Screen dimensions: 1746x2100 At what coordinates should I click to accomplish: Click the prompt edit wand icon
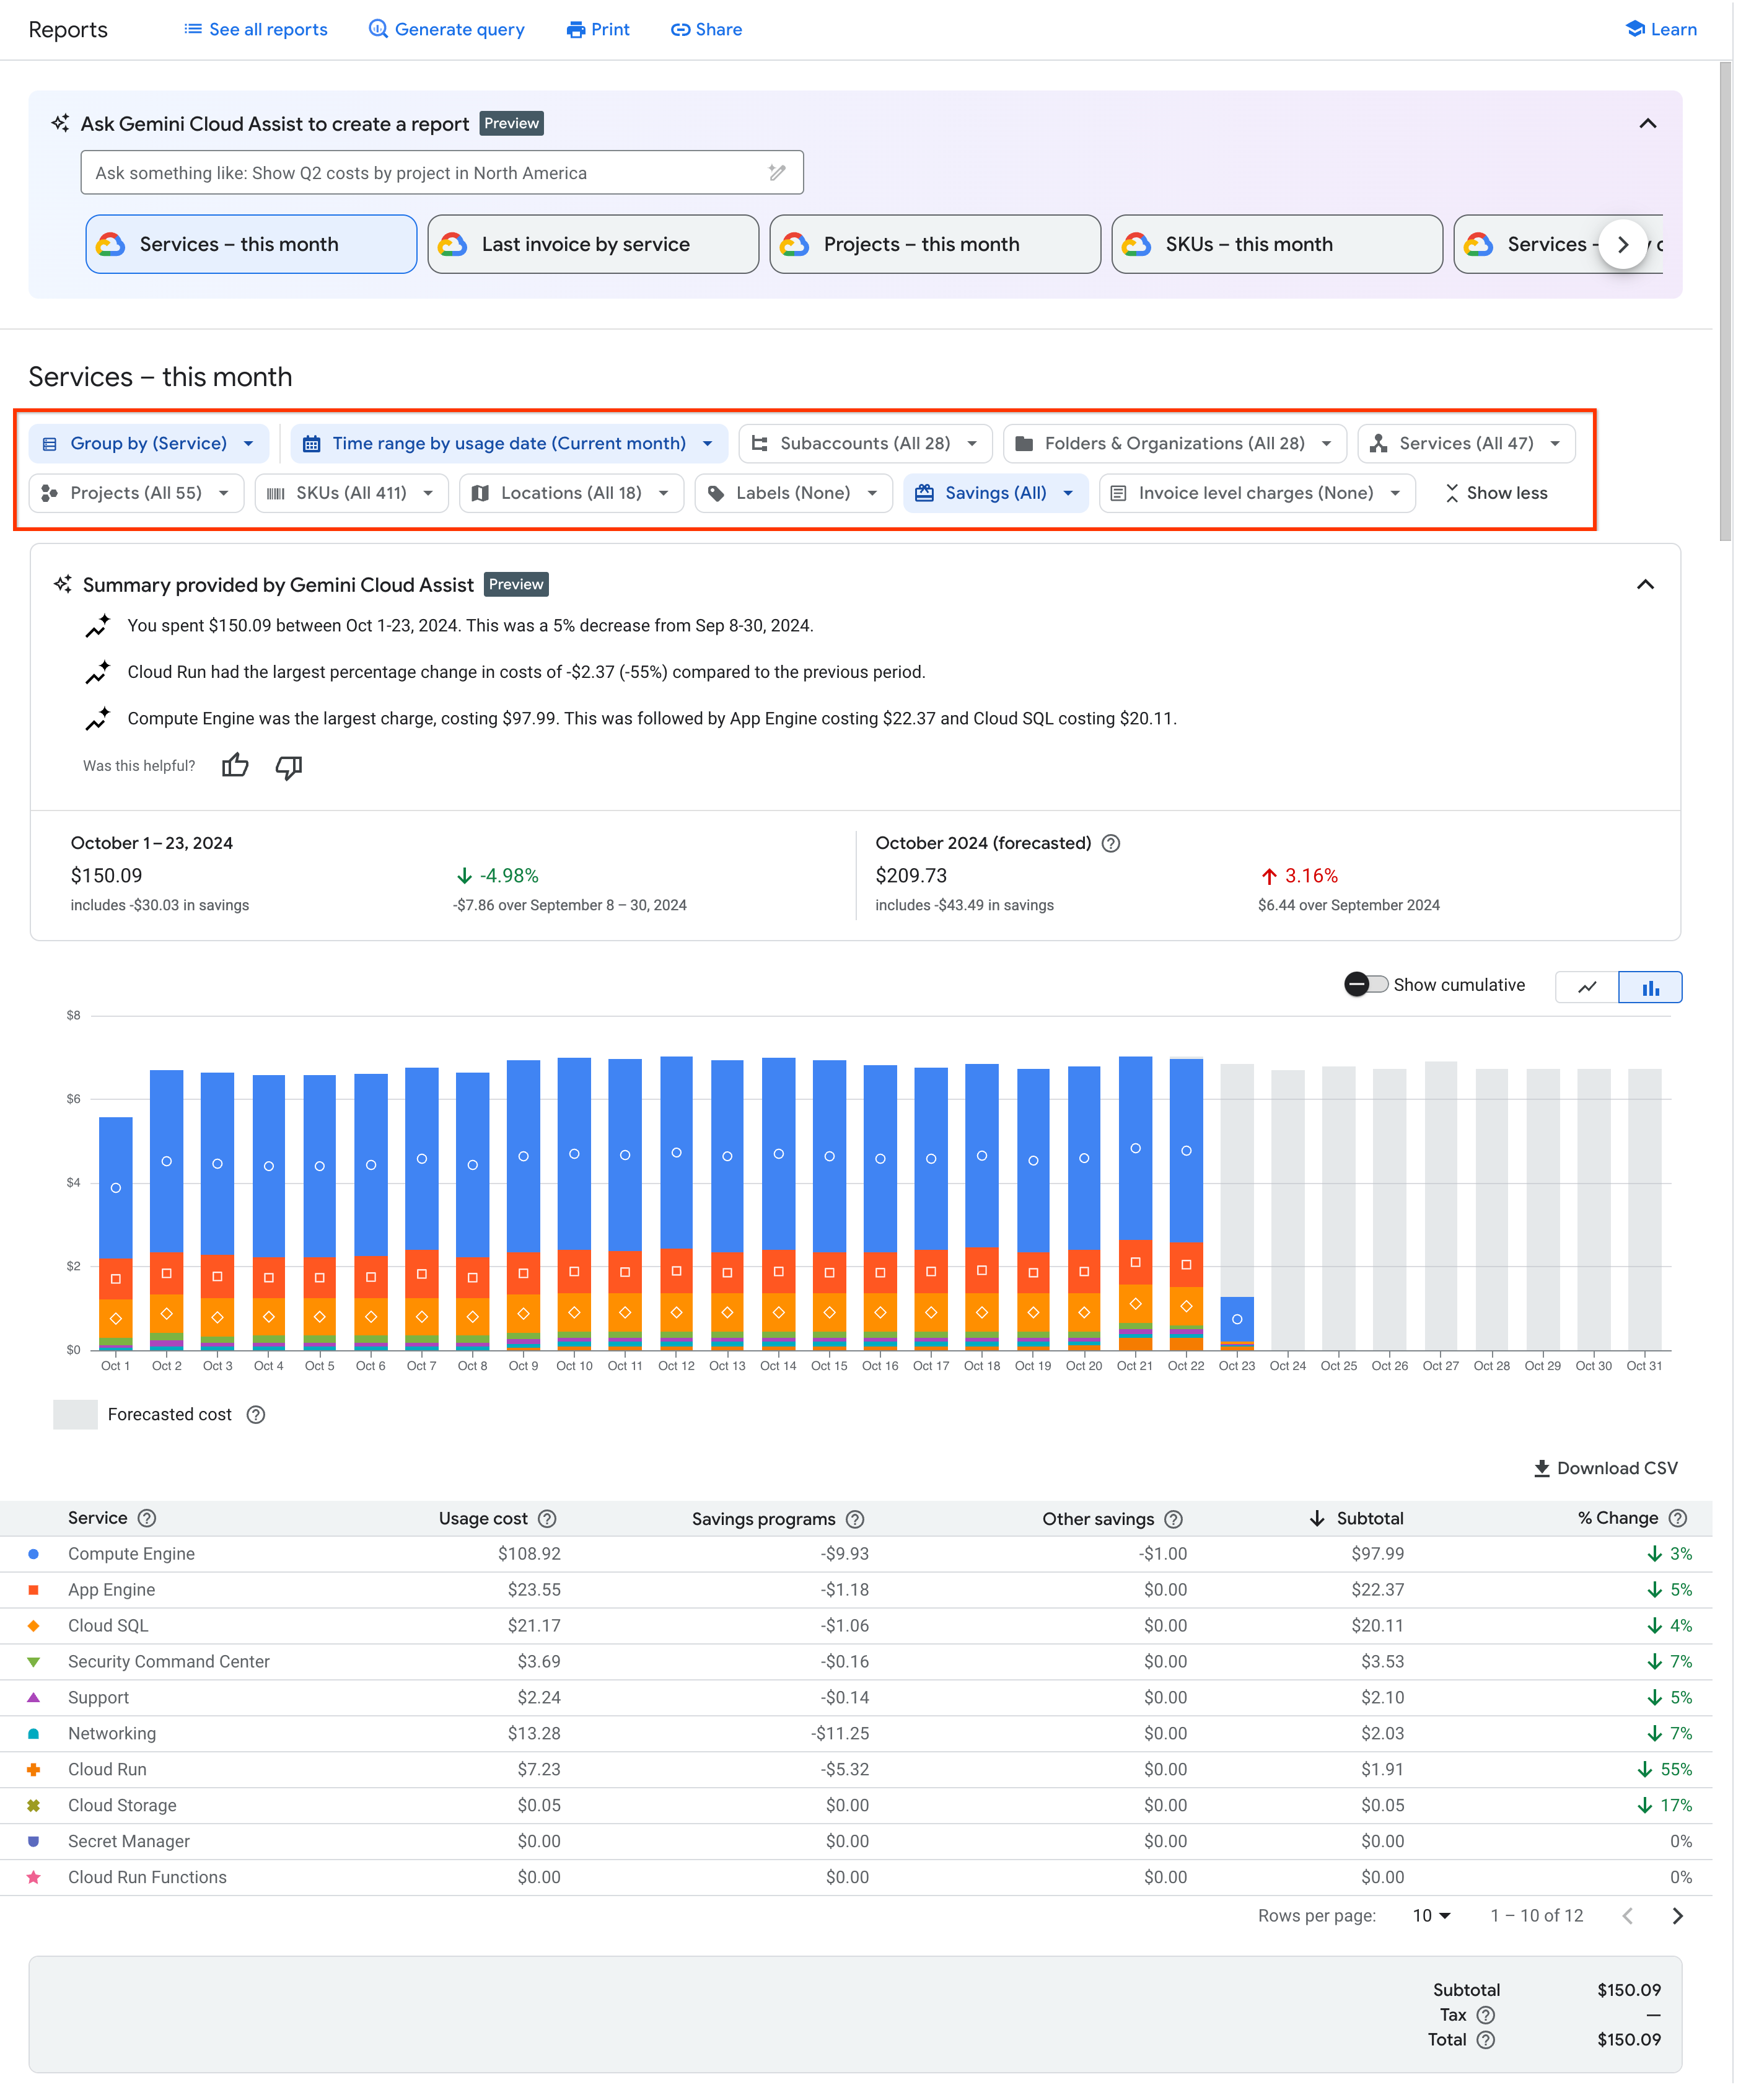[x=777, y=173]
